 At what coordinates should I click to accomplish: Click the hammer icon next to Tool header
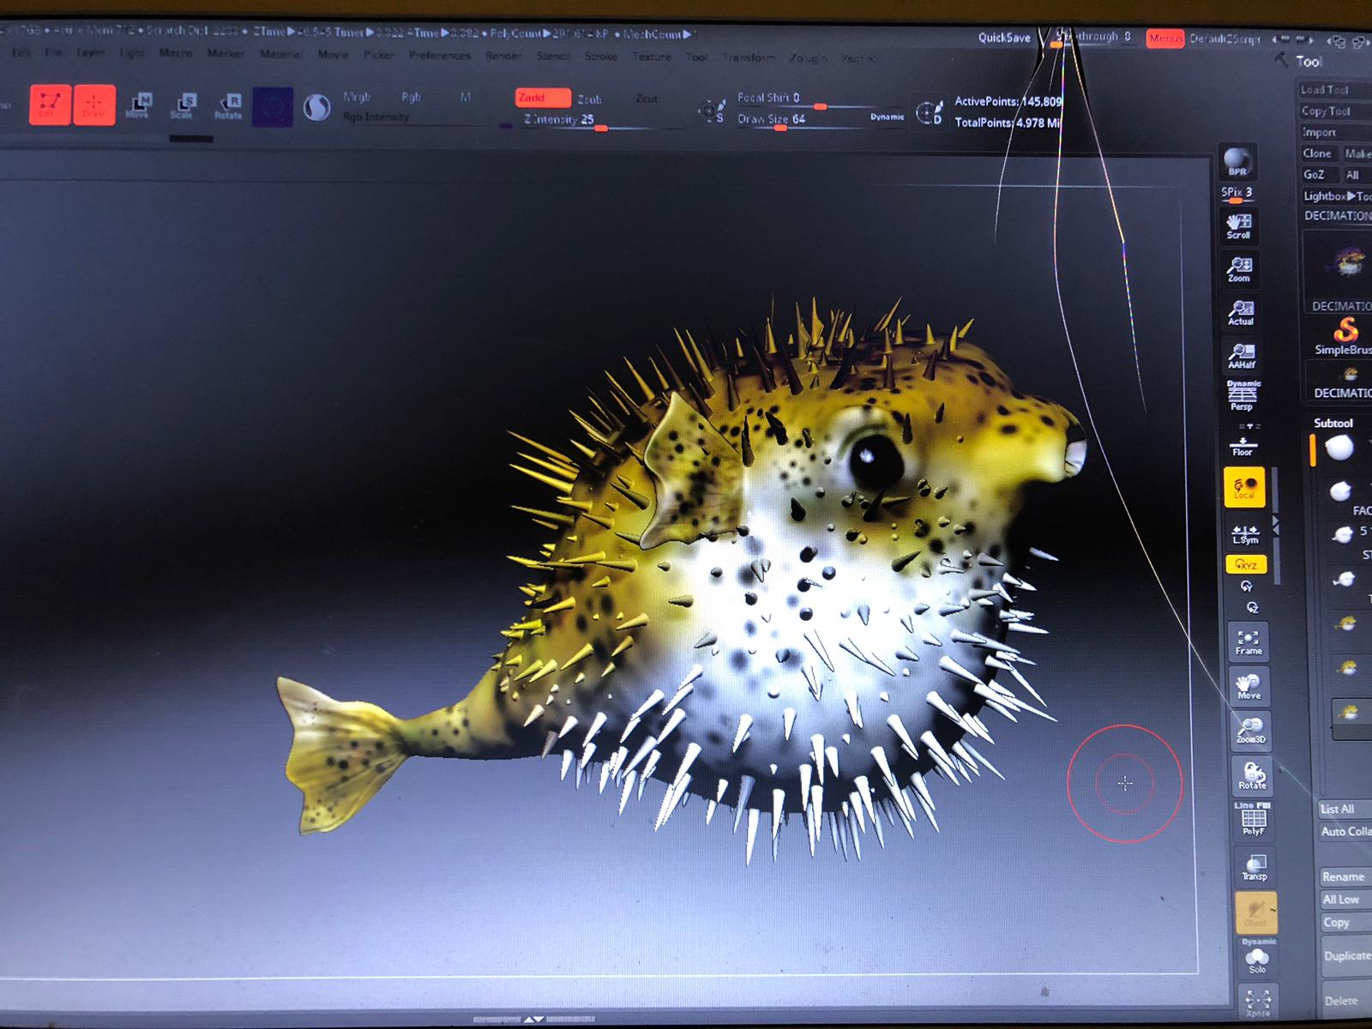point(1281,59)
